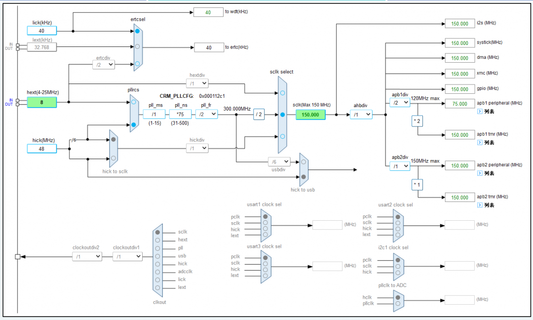This screenshot has width=533, height=320.
Task: Open the 列表 arrow icon under apb2 peripheral
Action: (x=480, y=173)
